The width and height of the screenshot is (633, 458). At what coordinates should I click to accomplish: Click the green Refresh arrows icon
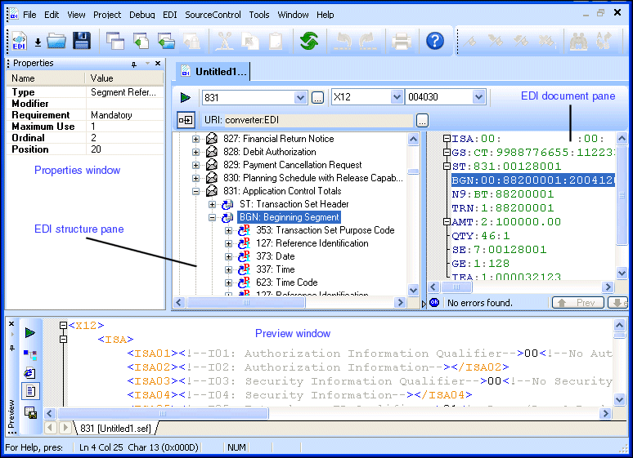308,41
